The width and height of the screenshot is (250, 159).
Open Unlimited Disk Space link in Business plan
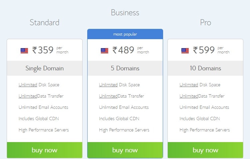click(x=108, y=85)
